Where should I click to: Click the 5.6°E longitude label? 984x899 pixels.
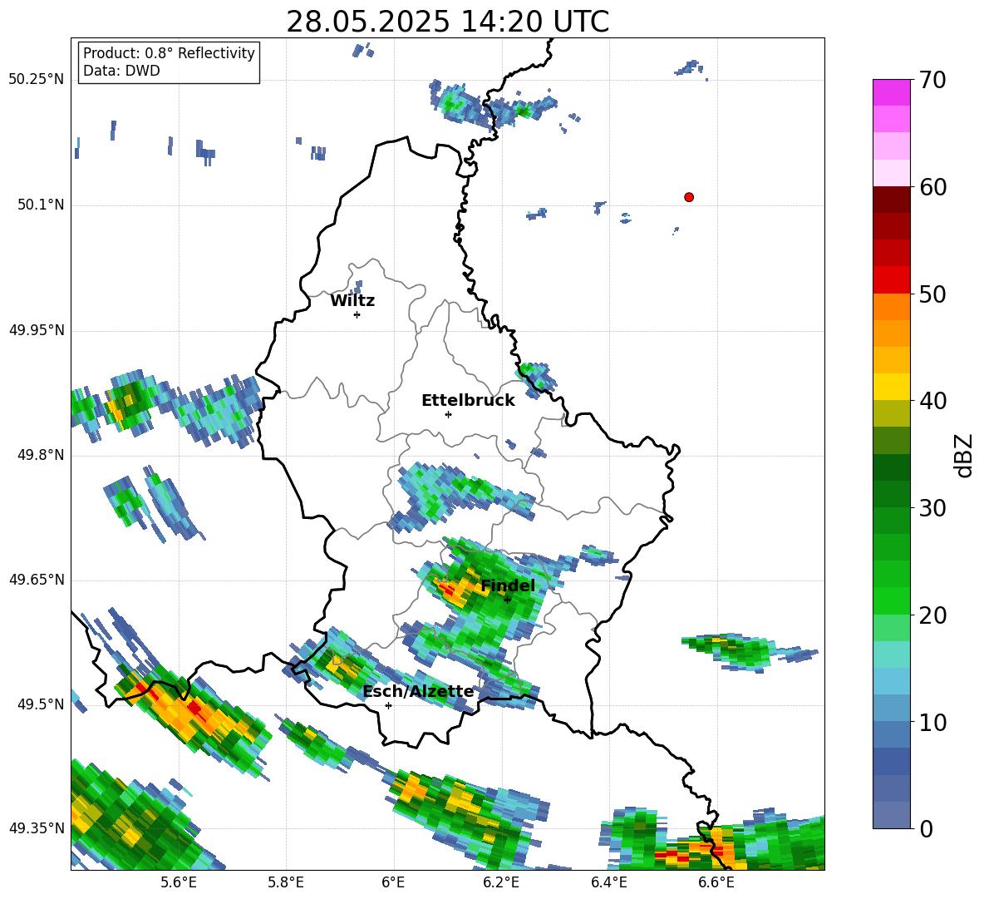point(178,882)
